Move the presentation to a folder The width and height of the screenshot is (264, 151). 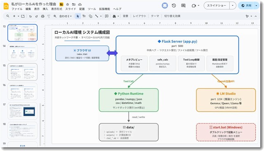[x=74, y=5]
